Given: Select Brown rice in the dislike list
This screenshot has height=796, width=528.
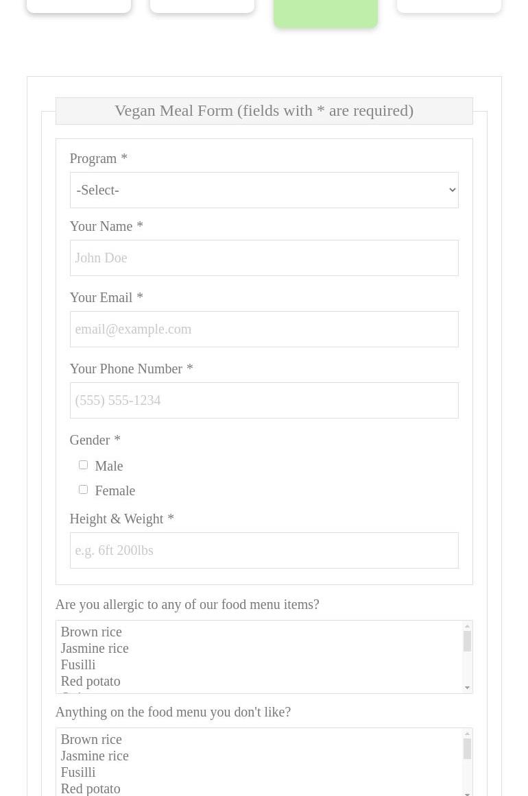Looking at the screenshot, I should coord(91,739).
